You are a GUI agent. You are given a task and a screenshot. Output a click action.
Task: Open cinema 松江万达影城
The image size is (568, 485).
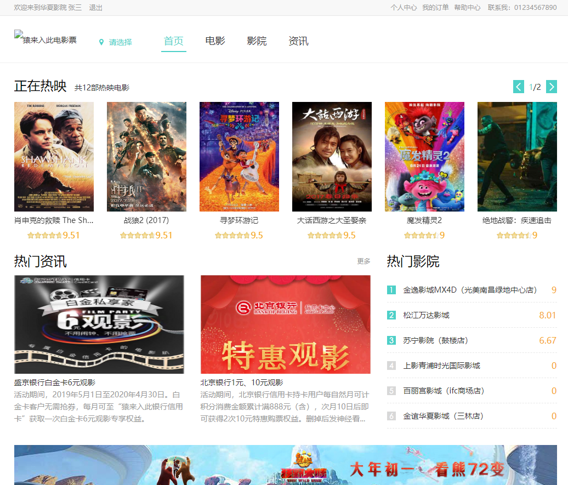click(427, 315)
